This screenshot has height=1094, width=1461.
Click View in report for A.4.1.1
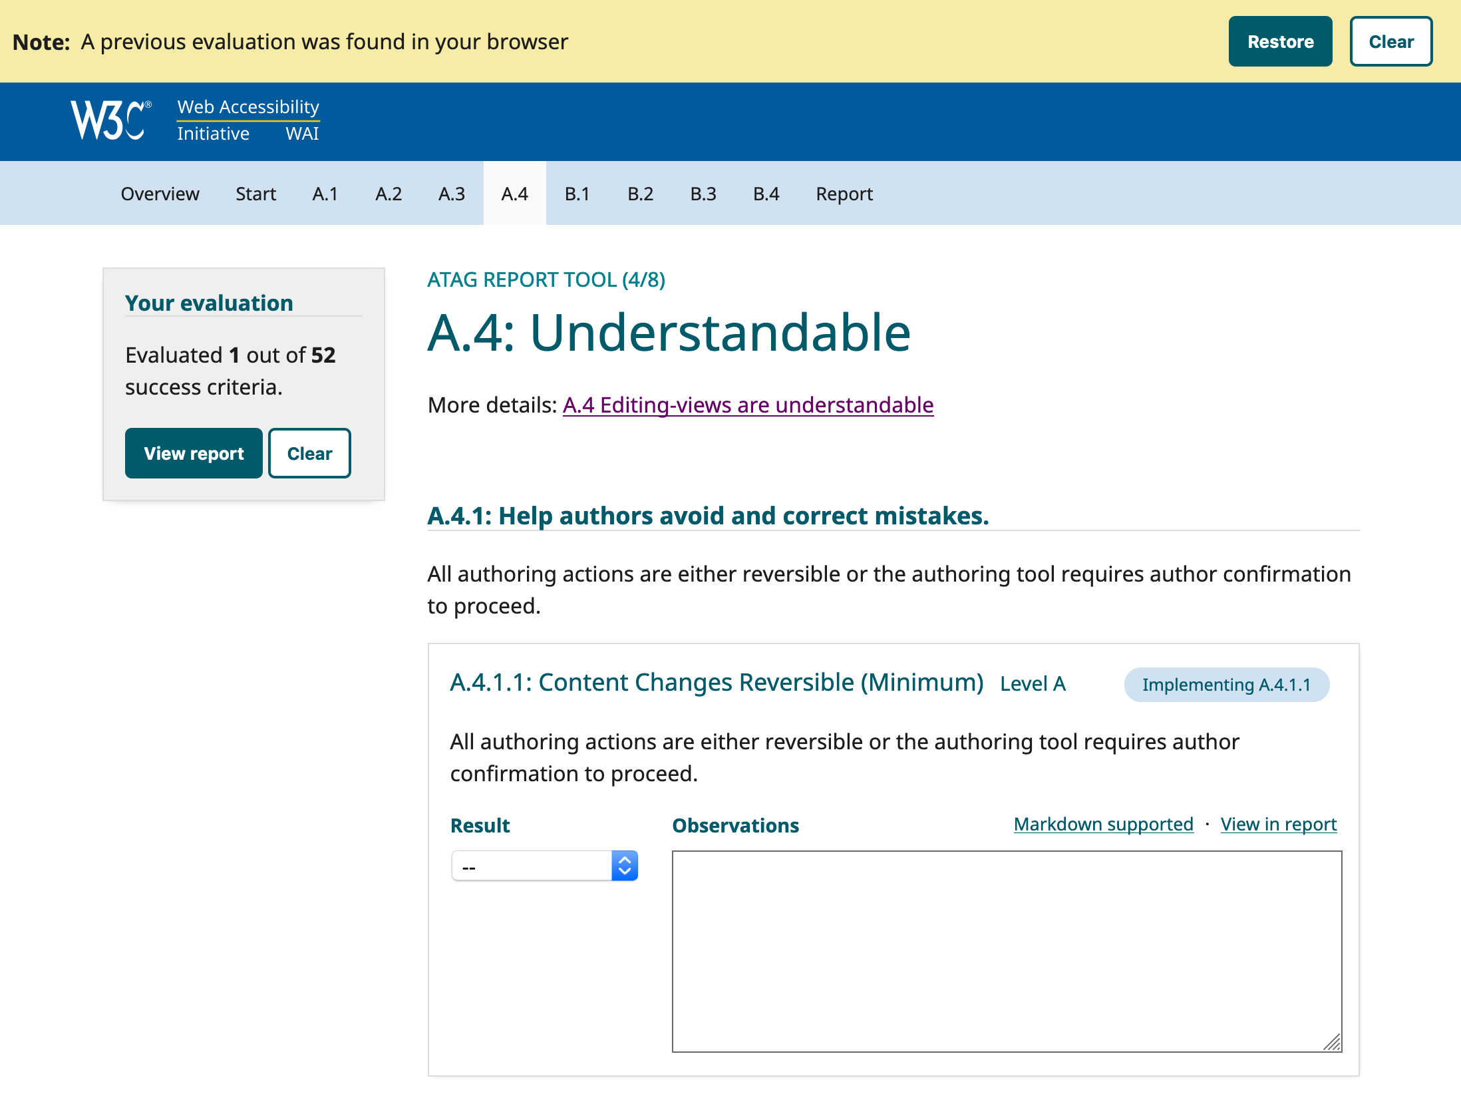click(x=1278, y=824)
